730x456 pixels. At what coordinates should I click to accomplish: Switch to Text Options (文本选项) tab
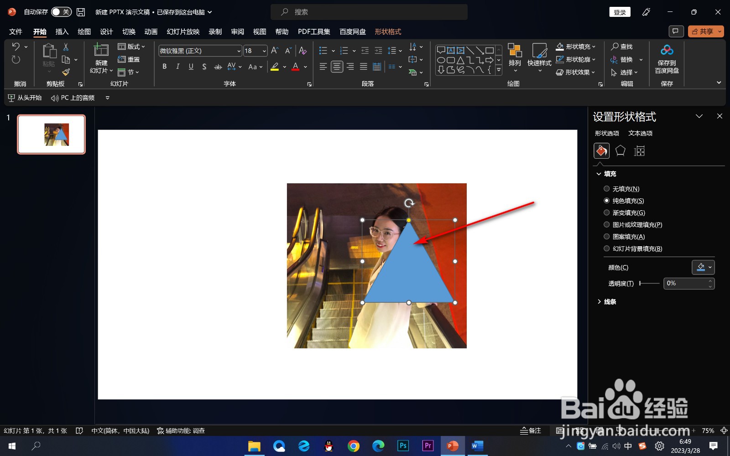(640, 133)
